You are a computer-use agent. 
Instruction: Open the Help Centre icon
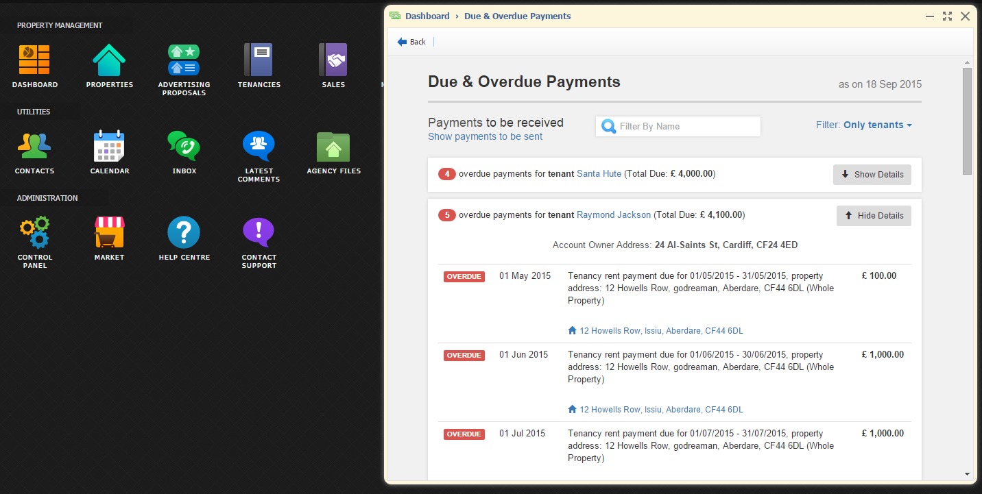(x=184, y=233)
